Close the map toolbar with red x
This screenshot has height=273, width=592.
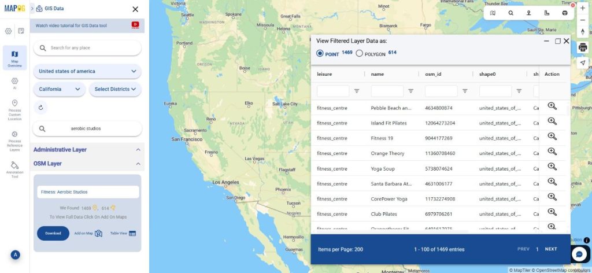pos(573,5)
